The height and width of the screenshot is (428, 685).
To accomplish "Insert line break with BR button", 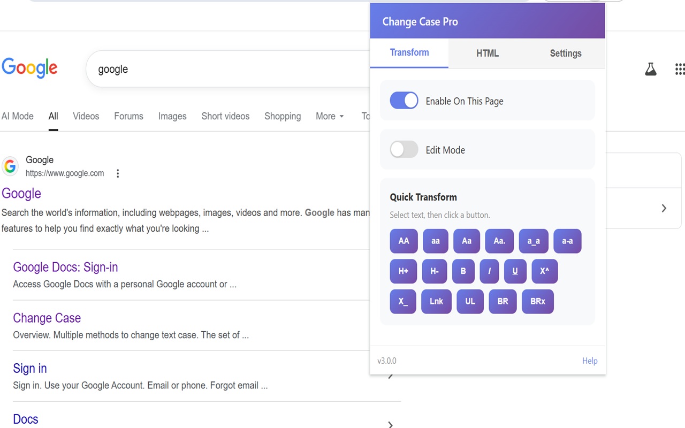I will point(503,301).
